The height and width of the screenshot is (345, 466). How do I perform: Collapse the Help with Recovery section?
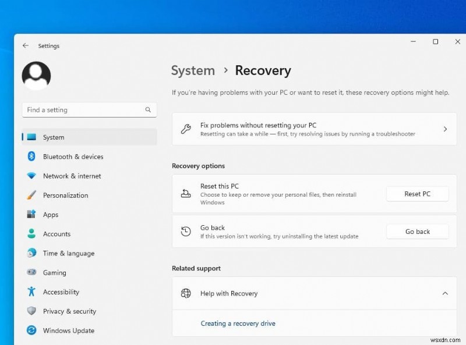click(x=446, y=293)
